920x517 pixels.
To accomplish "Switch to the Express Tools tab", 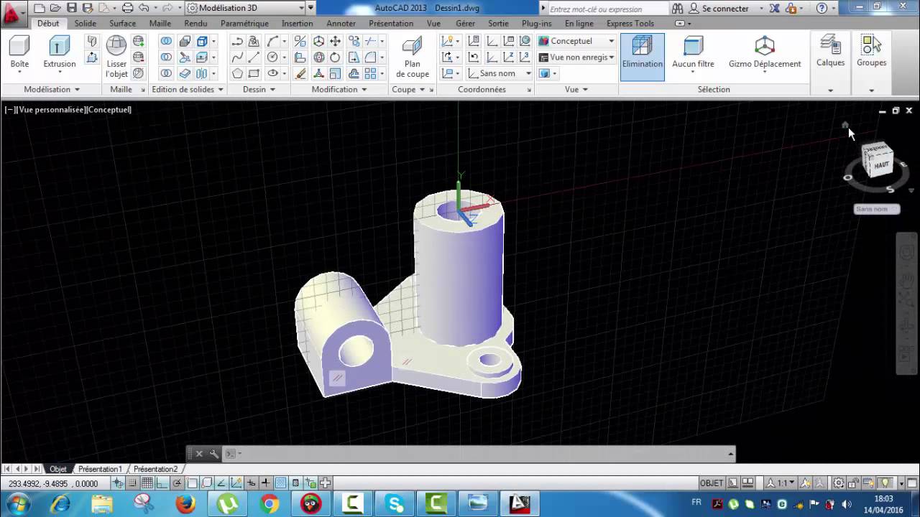I will click(x=630, y=23).
